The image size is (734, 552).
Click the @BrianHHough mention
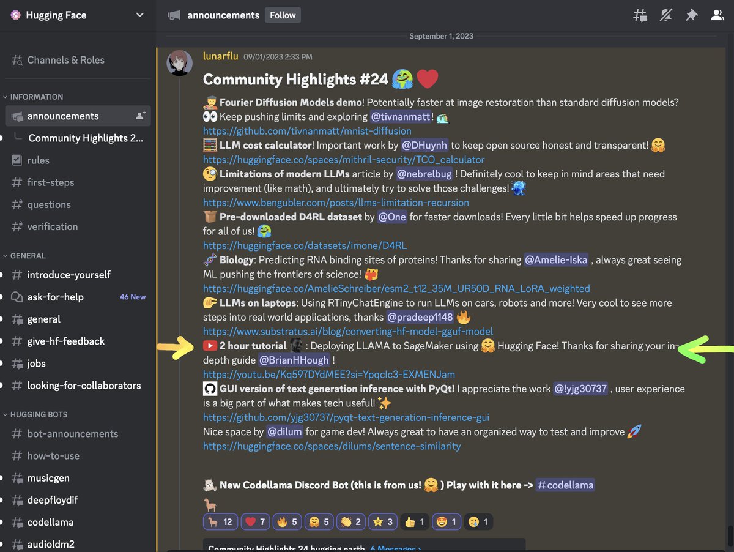pyautogui.click(x=294, y=360)
